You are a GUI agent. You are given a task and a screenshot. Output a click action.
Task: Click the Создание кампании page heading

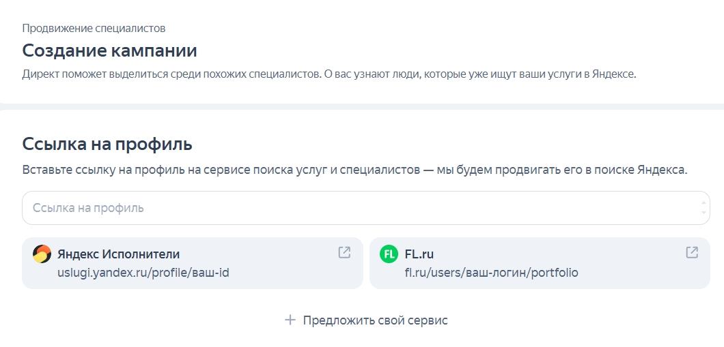tap(109, 50)
